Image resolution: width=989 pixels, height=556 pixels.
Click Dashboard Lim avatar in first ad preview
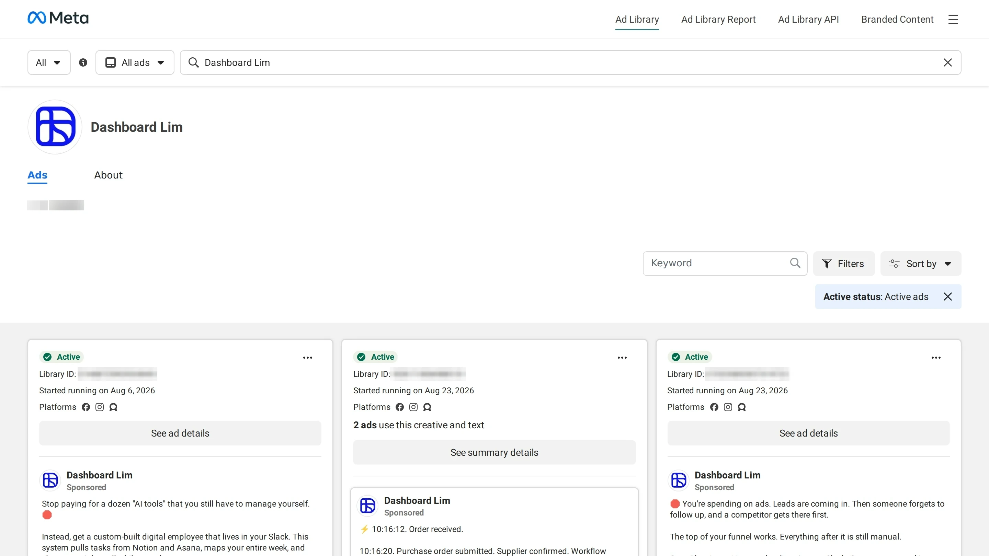tap(50, 480)
